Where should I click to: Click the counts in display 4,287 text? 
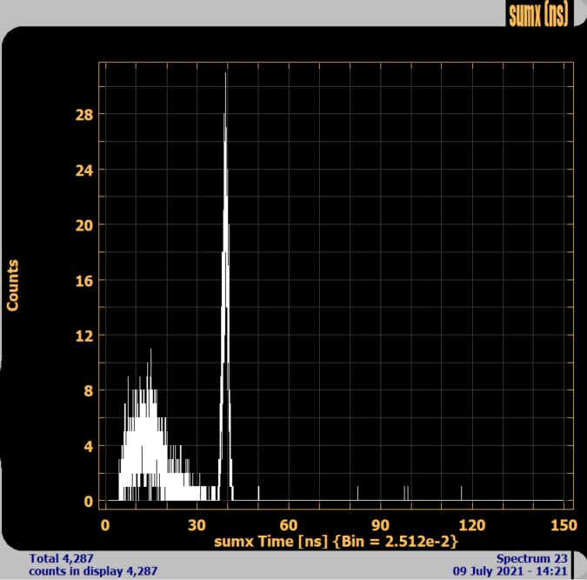93,571
